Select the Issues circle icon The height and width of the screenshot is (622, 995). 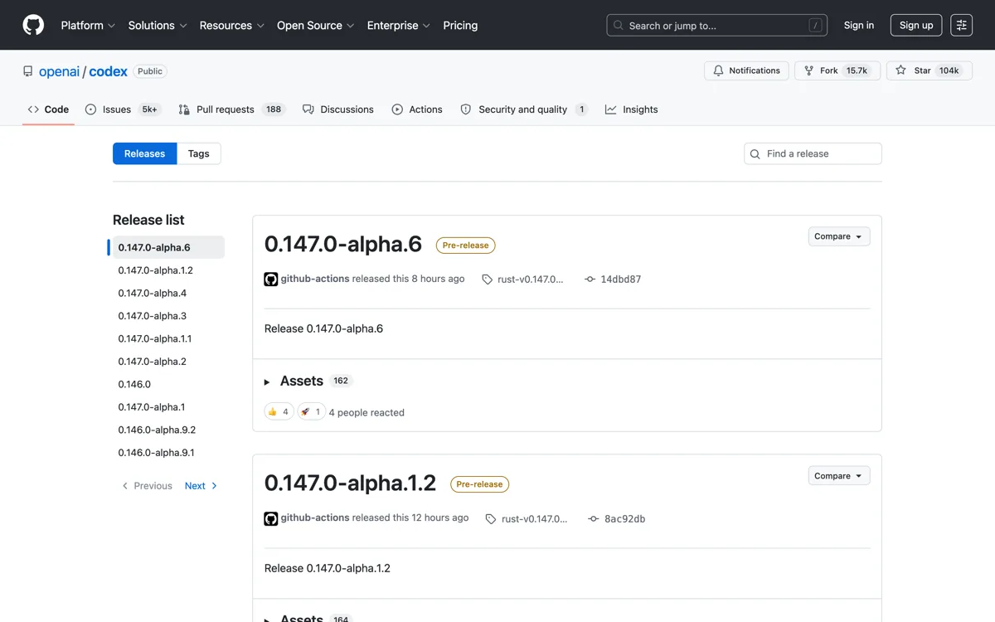[x=91, y=109]
